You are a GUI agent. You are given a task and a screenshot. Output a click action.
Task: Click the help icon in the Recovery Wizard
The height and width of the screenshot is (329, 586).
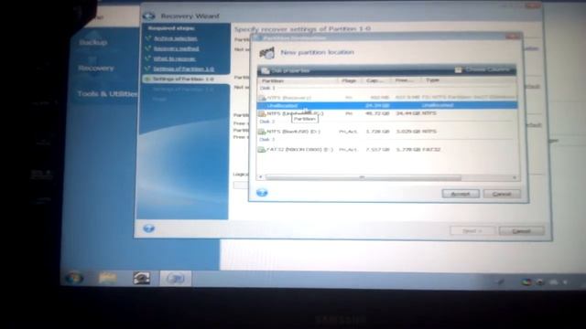[x=148, y=228]
